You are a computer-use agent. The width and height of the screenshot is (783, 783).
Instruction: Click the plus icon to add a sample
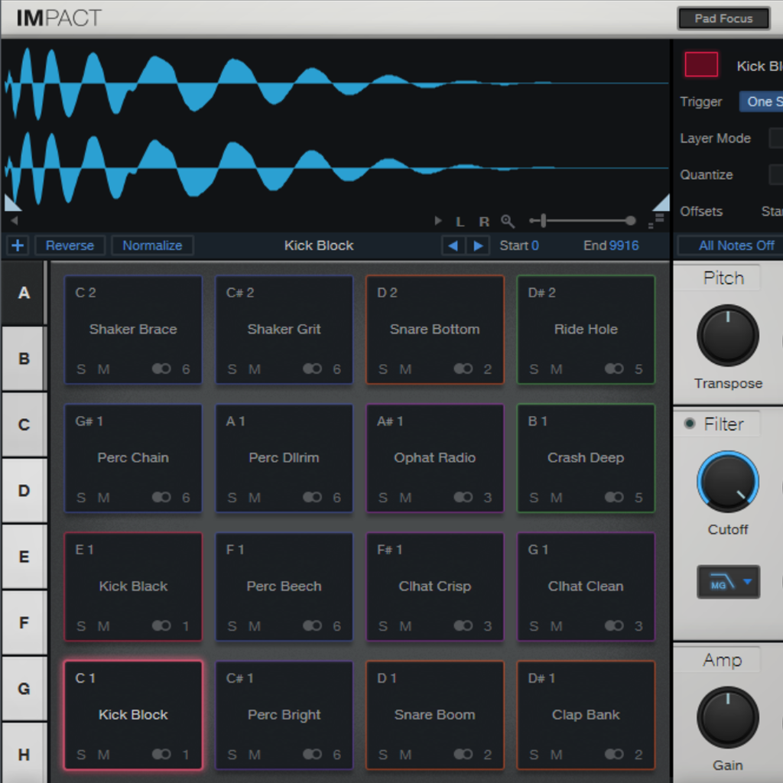[x=18, y=245]
